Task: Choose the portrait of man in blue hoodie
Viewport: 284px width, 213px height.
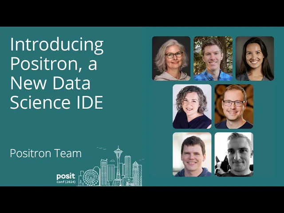Action: coord(192,154)
